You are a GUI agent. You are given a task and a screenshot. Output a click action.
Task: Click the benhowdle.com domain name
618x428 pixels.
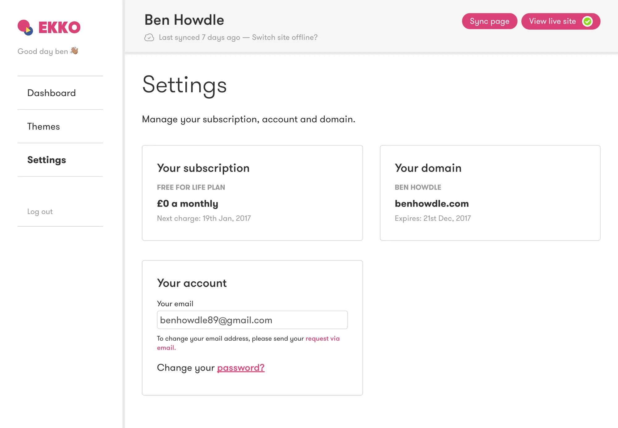pyautogui.click(x=432, y=204)
